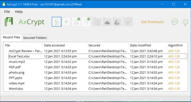
Task: Select the music.mp3 file
Action: tap(98, 62)
